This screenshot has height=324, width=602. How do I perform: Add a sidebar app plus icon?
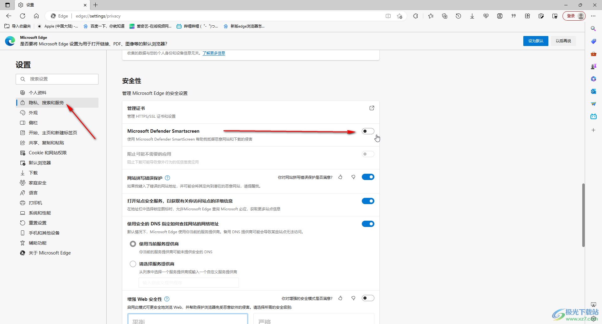(x=593, y=130)
